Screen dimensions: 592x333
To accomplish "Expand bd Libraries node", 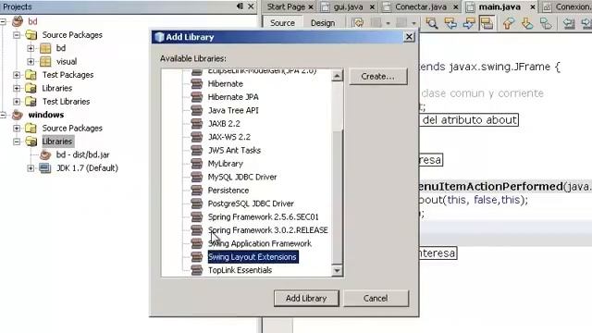I will coord(17,88).
